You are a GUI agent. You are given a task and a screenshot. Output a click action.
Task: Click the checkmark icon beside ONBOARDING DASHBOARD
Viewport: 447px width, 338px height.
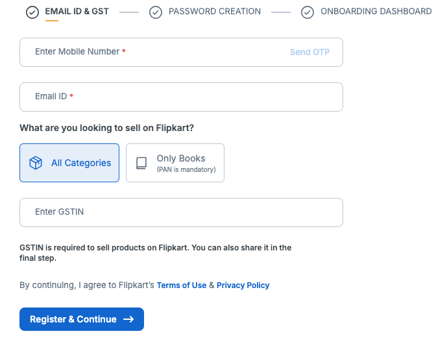coord(308,12)
